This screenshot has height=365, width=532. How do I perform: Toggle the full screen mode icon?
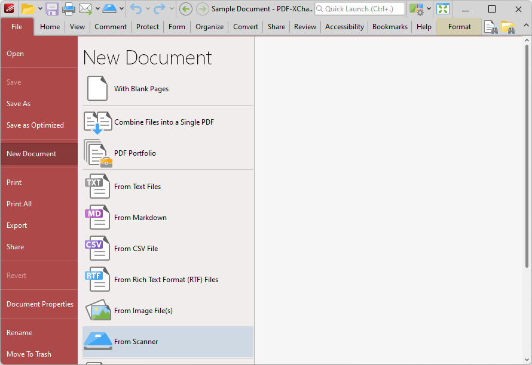coord(443,9)
